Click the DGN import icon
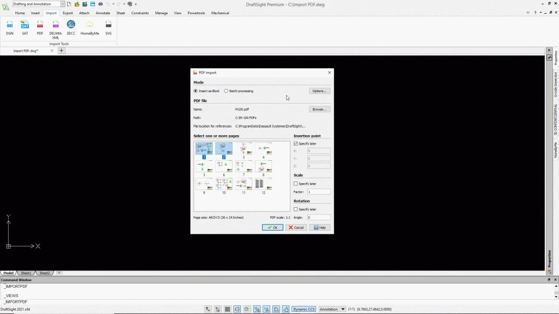 click(x=10, y=26)
